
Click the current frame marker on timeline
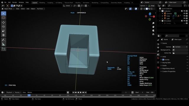click(x=29, y=95)
